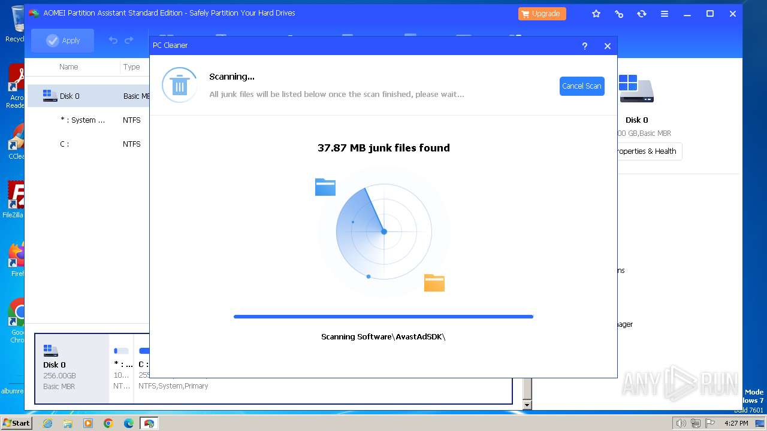Open File Explorer from taskbar

click(x=68, y=423)
